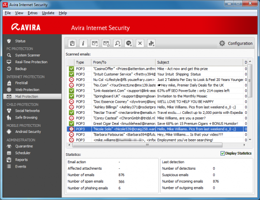This screenshot has height=200, width=260.
Task: Open the Extras menu
Action: pyautogui.click(x=32, y=13)
